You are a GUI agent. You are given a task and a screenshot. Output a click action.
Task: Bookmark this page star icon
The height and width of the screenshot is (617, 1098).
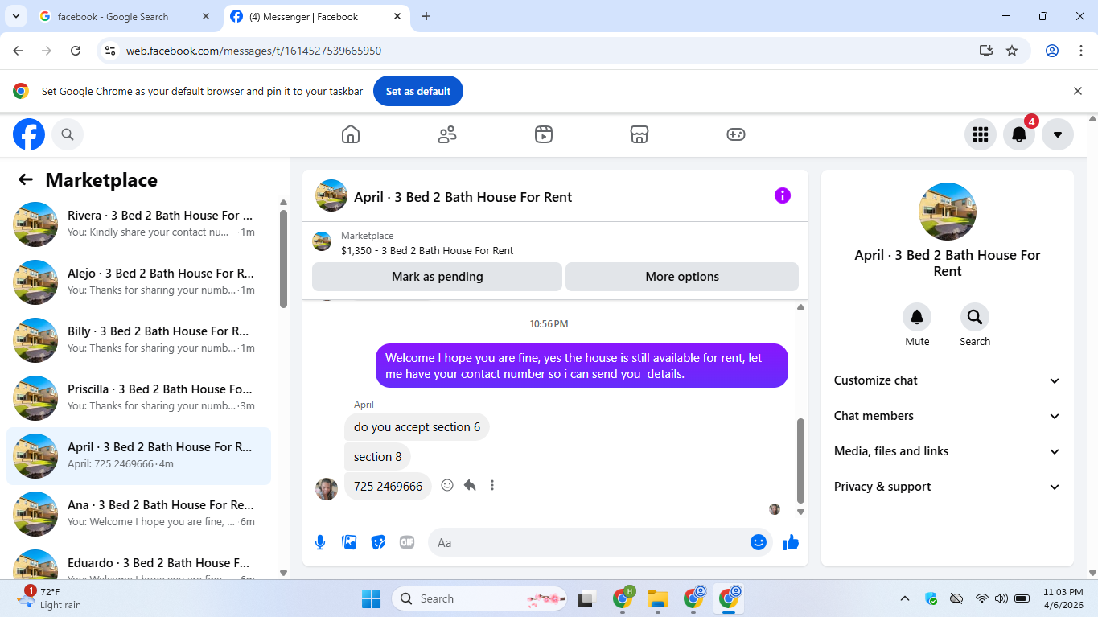[x=1012, y=51]
